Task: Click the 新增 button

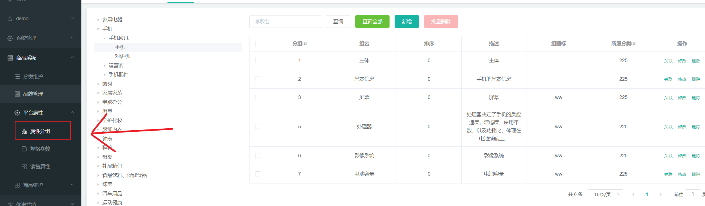Action: (x=407, y=22)
